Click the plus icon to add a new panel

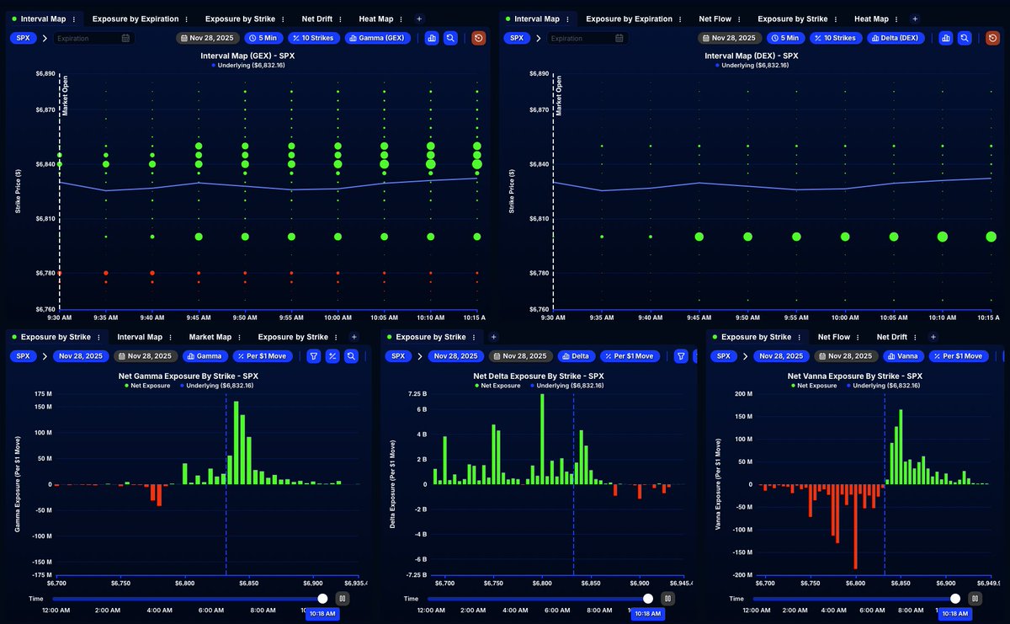[x=419, y=19]
